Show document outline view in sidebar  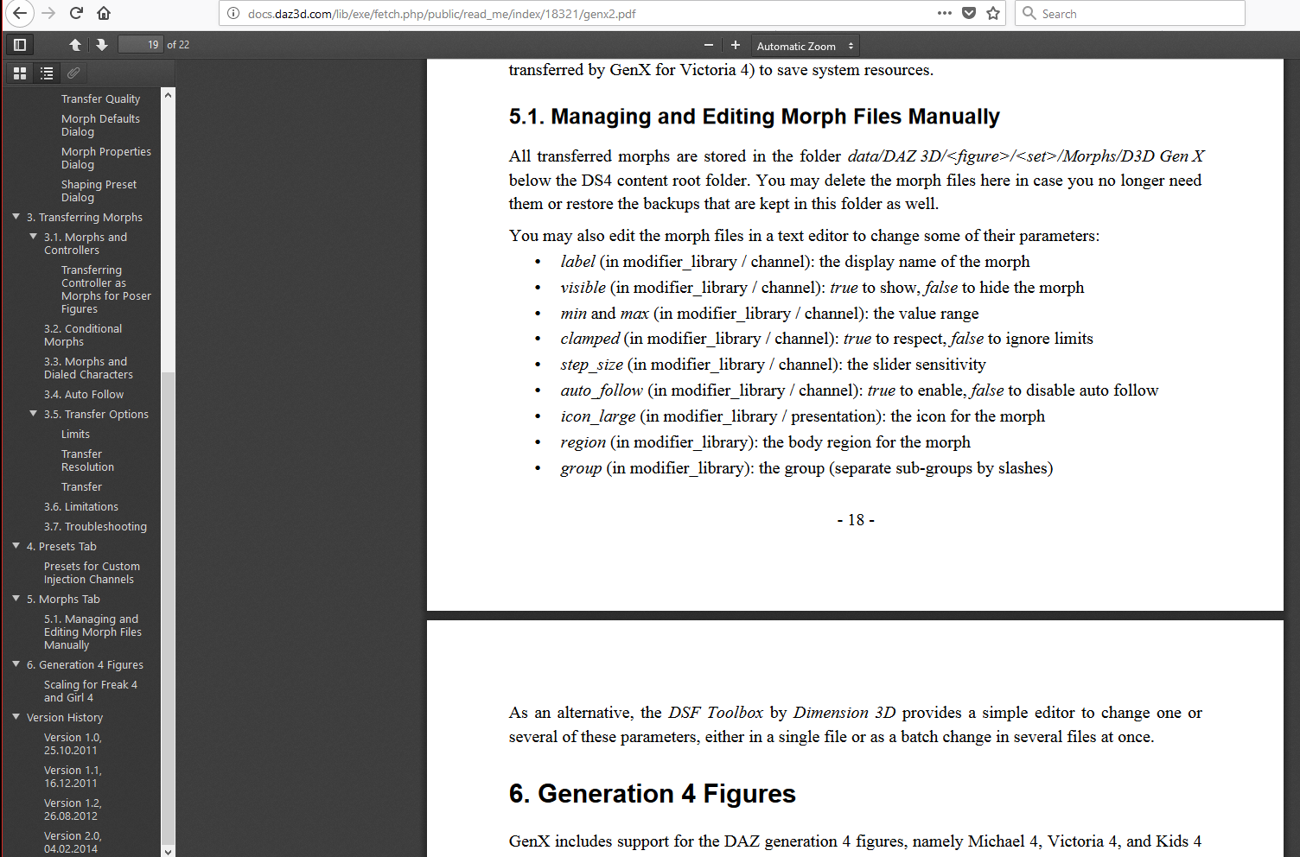pyautogui.click(x=47, y=73)
